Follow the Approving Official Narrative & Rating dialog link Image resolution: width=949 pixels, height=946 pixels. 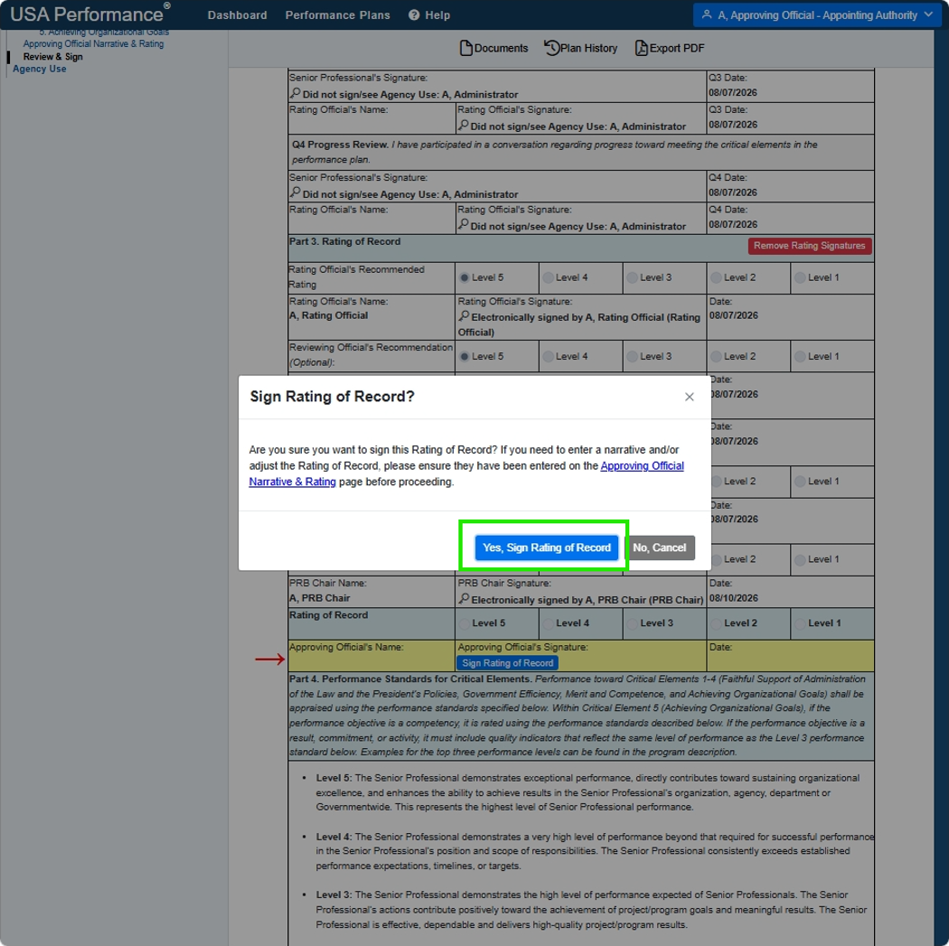pyautogui.click(x=466, y=473)
